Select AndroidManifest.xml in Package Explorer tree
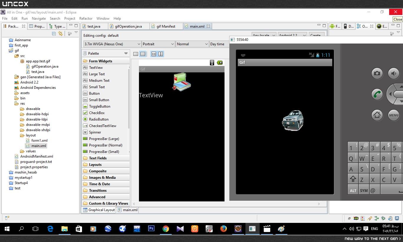This screenshot has height=242, width=403. click(x=37, y=156)
